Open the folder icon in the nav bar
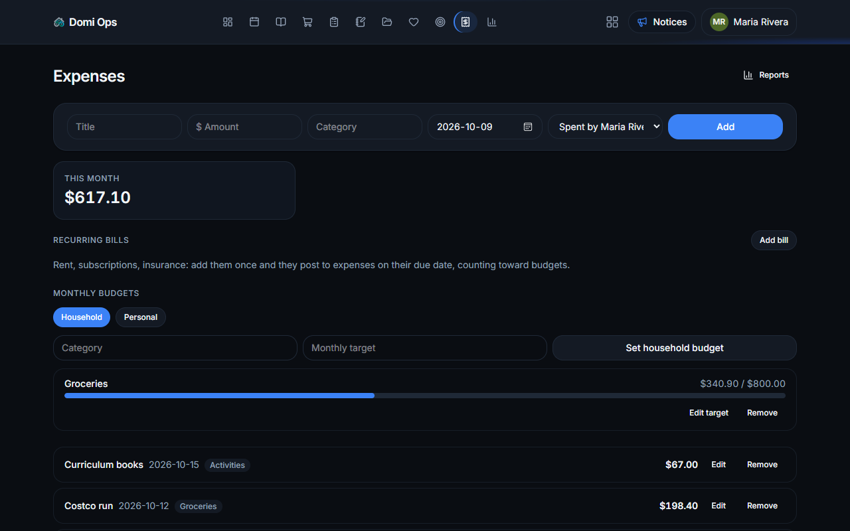Screen dimensions: 850x531 tap(387, 22)
